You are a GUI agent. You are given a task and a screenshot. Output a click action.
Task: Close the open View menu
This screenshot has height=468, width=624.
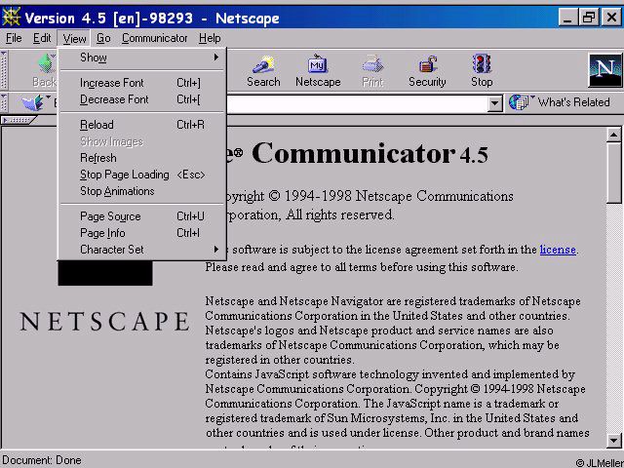74,39
